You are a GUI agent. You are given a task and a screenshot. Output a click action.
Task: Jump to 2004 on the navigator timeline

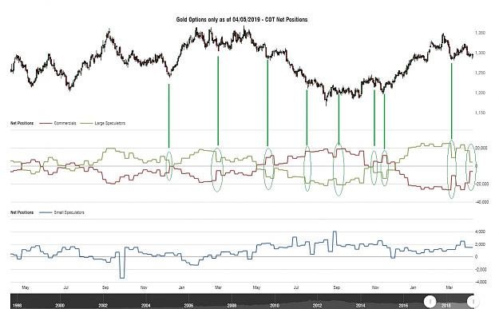tap(146, 305)
